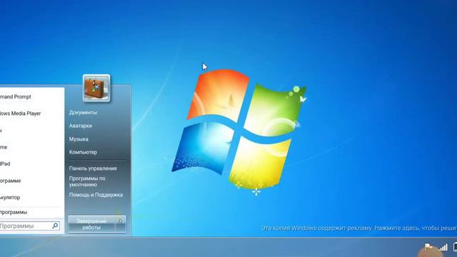Screen dimensions: 457x257
Task: Open Документы from the Start menu
Action: [x=83, y=113]
